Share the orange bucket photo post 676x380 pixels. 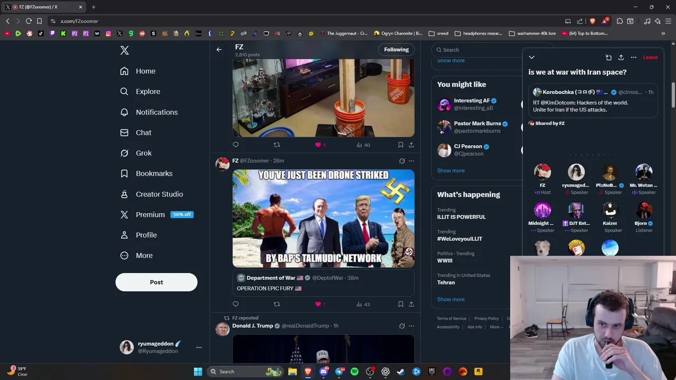point(411,145)
